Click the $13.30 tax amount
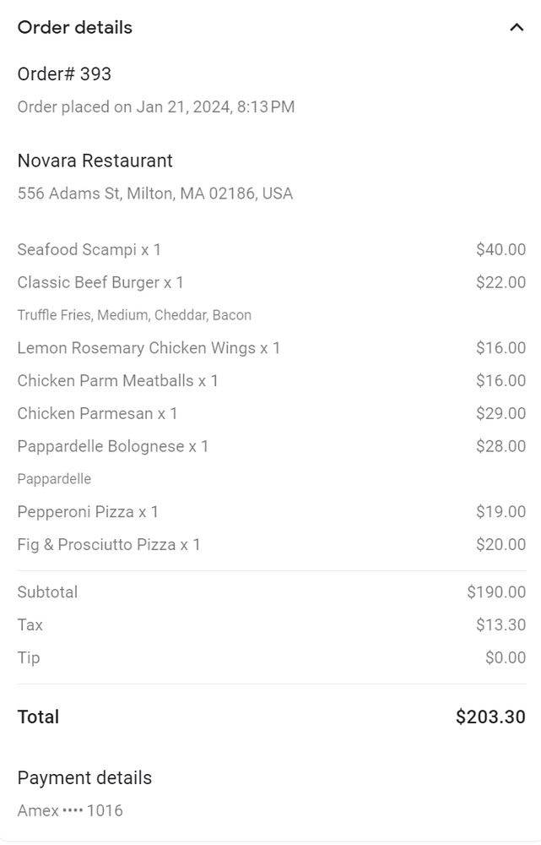 pos(500,625)
